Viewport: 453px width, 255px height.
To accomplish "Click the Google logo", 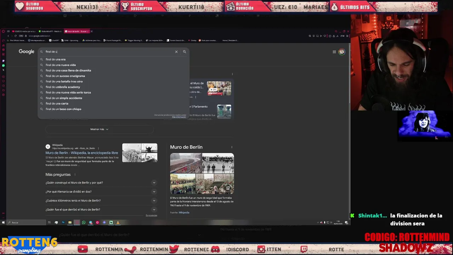I will point(27,52).
